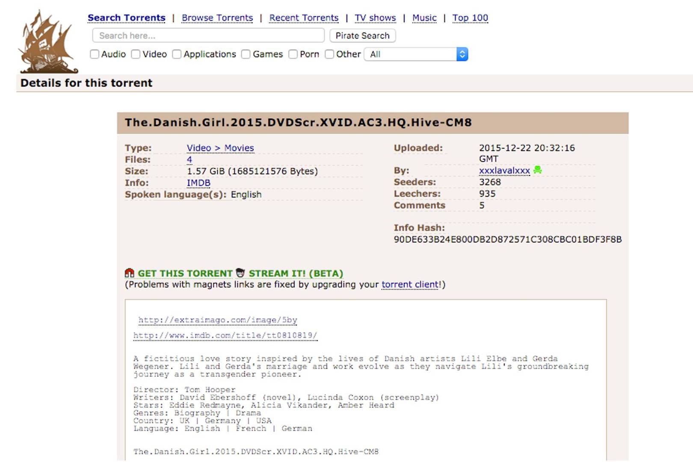Viewport: 693px width, 462px height.
Task: Click the leechers count 935
Action: (x=487, y=193)
